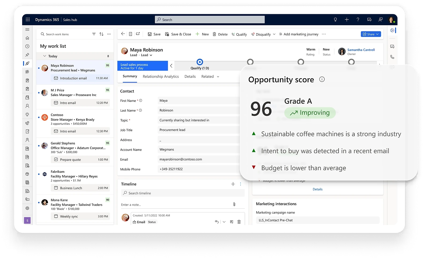The height and width of the screenshot is (258, 423).
Task: Open the chat icon in top bar
Action: 369,20
